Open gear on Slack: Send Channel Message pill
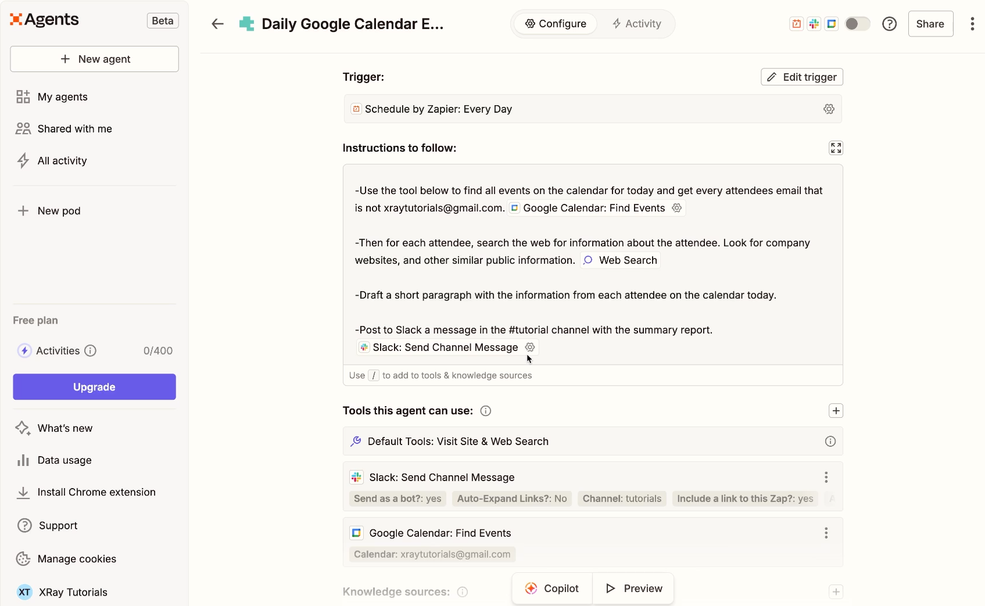Screen dimensions: 985x606 point(529,347)
